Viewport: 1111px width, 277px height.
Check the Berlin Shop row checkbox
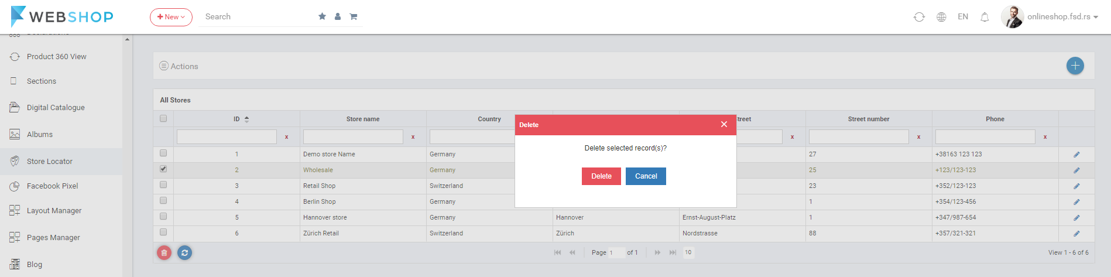[x=163, y=200]
